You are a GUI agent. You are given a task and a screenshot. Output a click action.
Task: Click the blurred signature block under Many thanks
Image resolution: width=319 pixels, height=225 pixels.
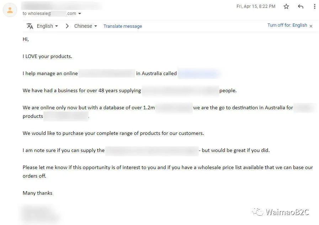[x=40, y=213]
